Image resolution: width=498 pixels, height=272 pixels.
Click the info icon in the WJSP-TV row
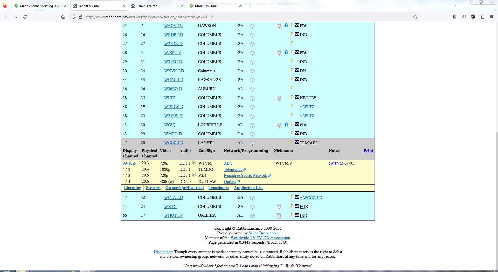[286, 52]
